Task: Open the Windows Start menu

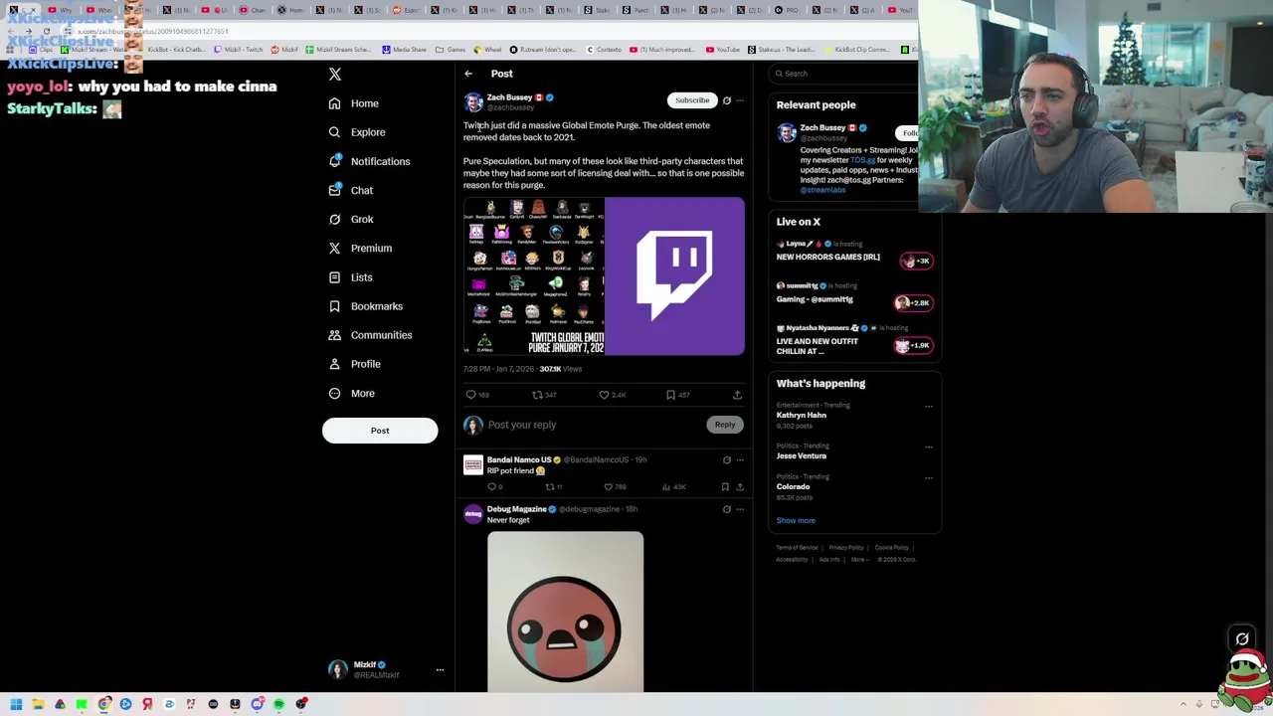Action: (16, 704)
